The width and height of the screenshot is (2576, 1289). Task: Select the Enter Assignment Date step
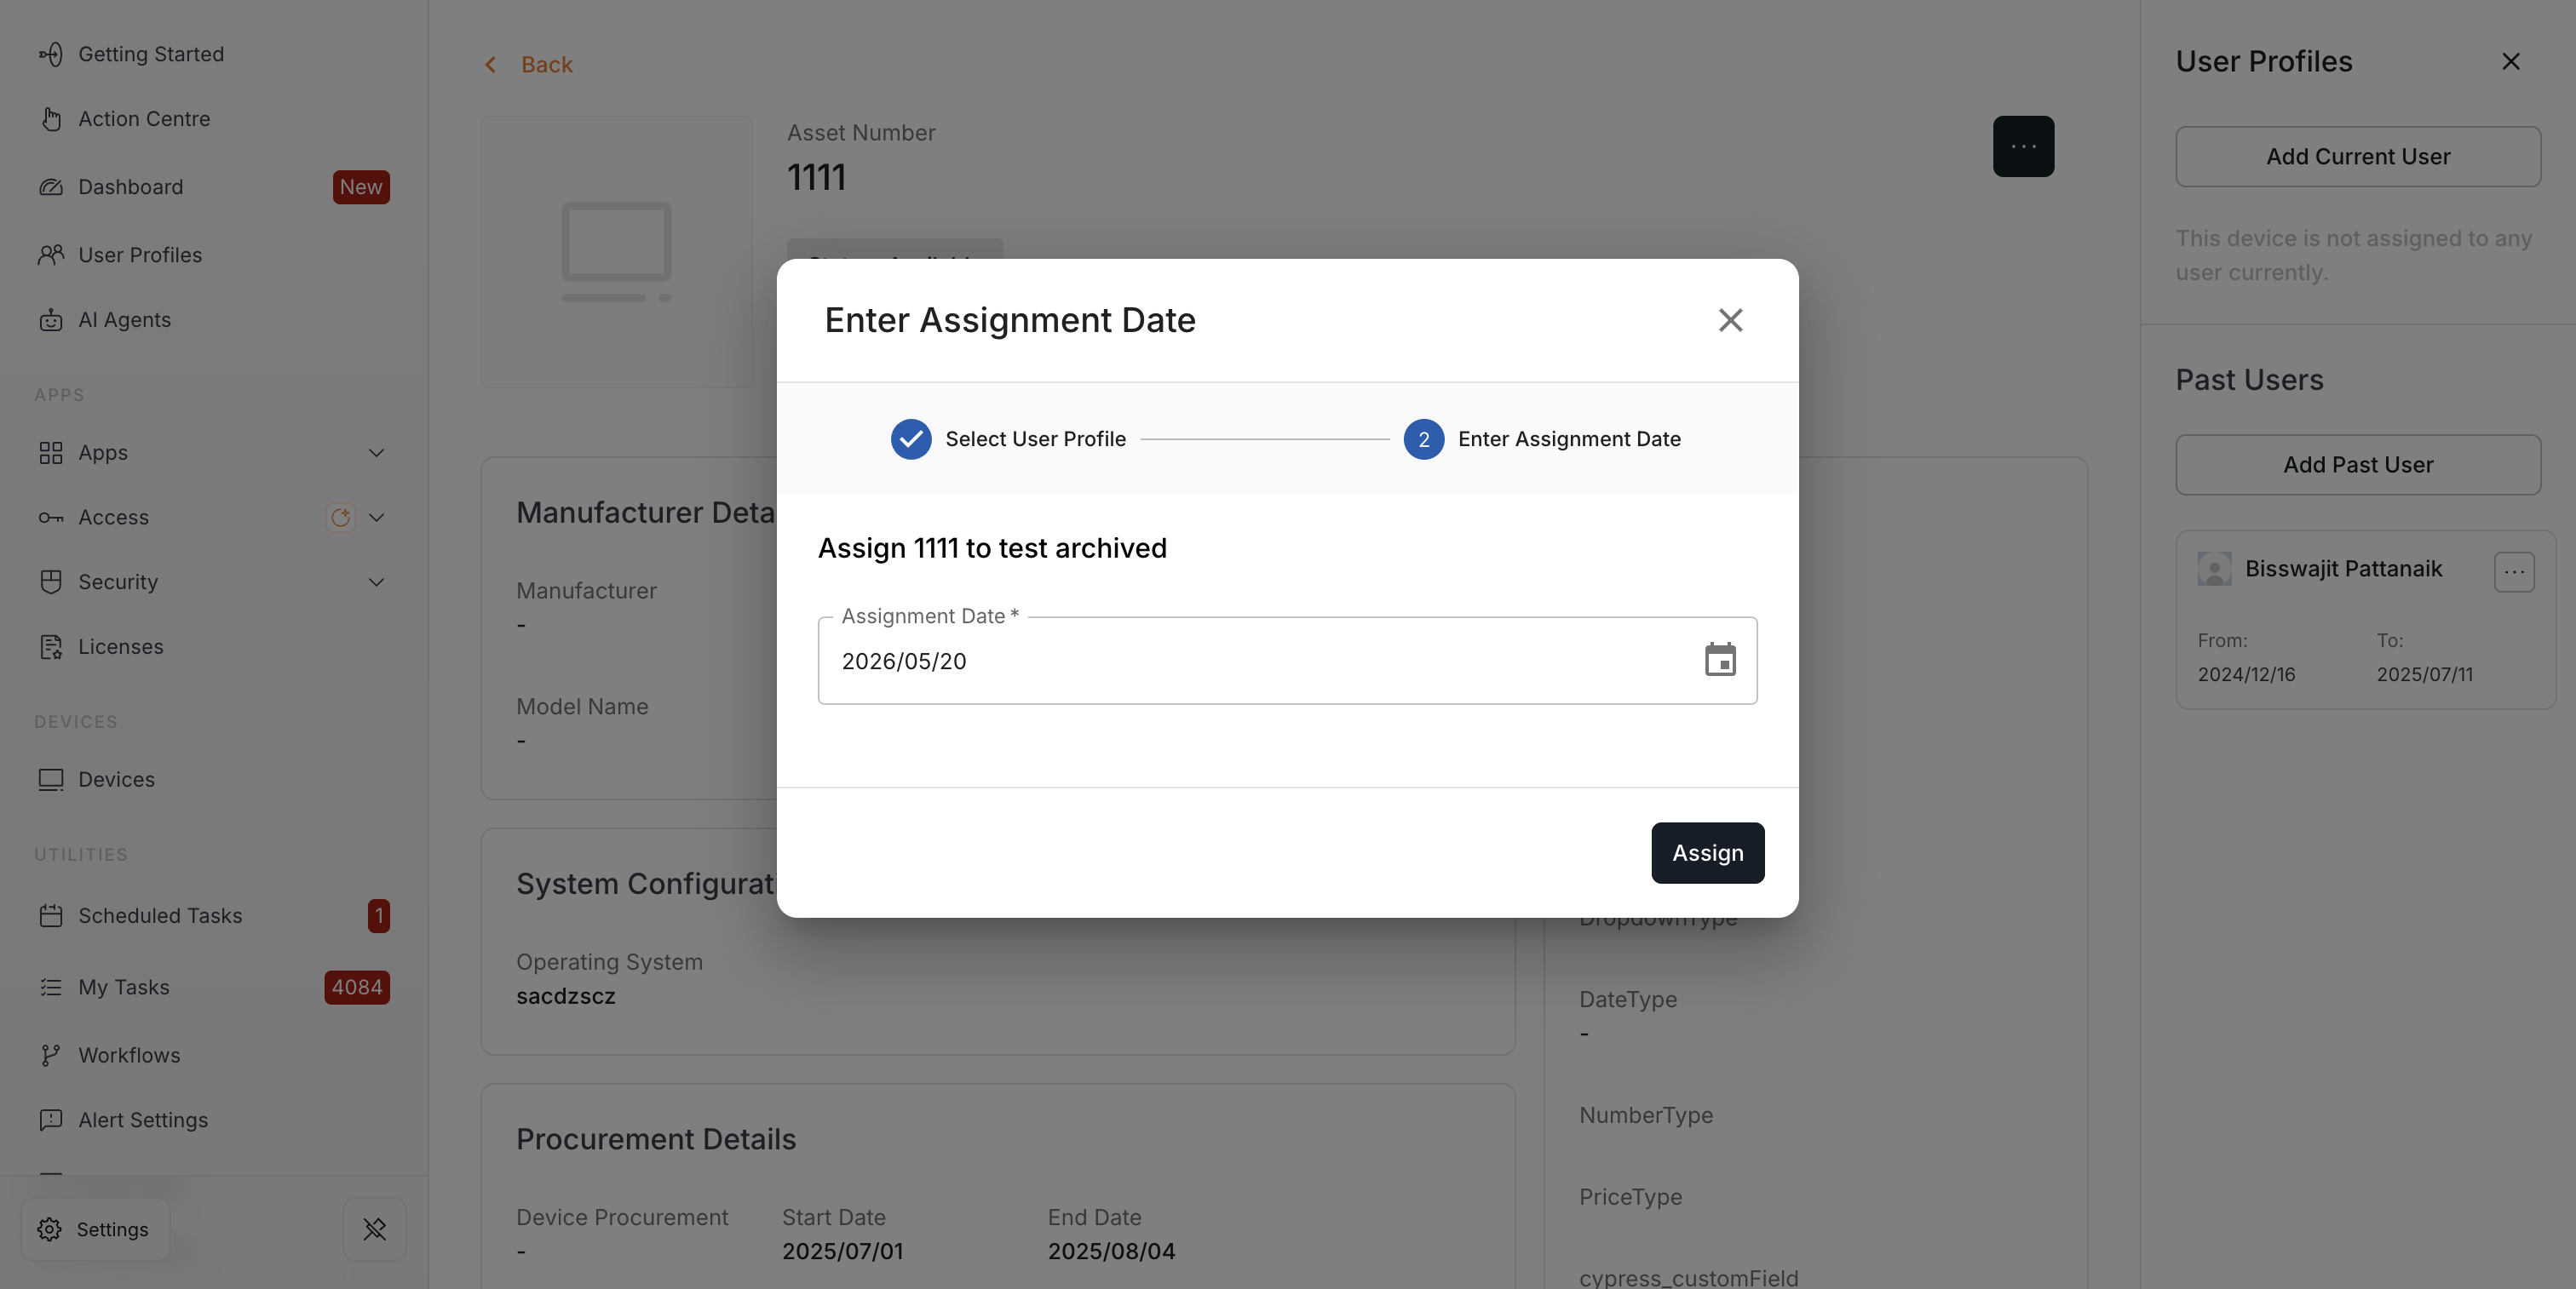[1542, 438]
